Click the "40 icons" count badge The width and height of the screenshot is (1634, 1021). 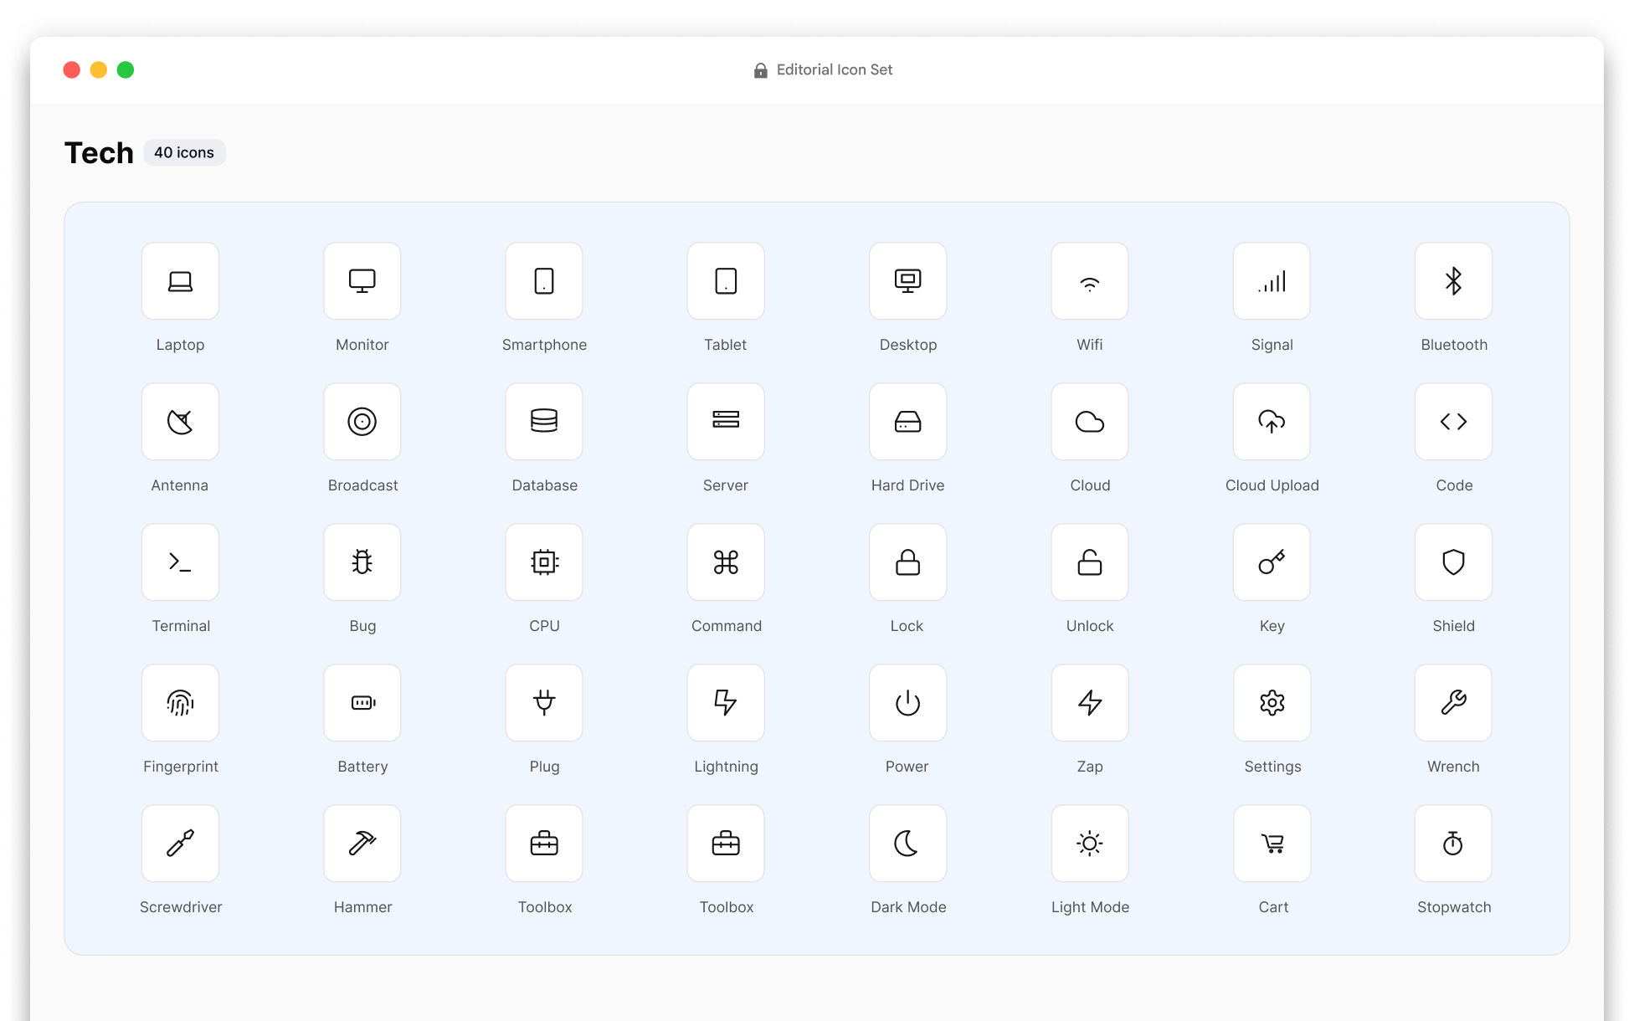pyautogui.click(x=184, y=152)
